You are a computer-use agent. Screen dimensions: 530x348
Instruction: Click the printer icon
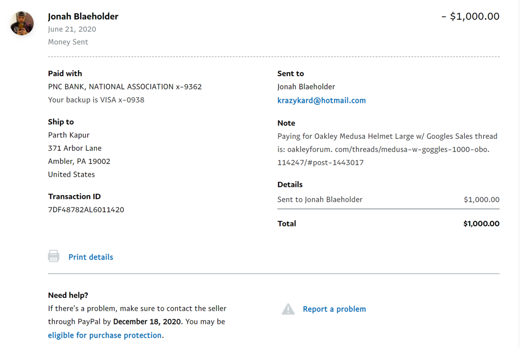pyautogui.click(x=53, y=256)
